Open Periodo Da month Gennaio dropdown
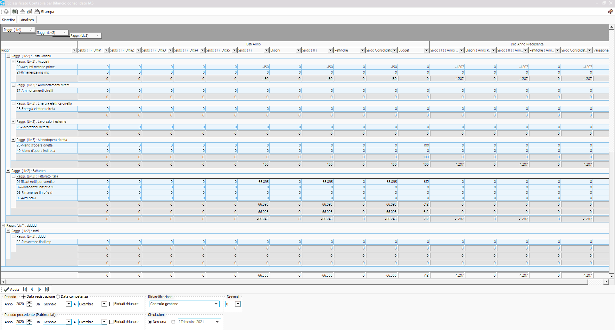 [x=69, y=304]
